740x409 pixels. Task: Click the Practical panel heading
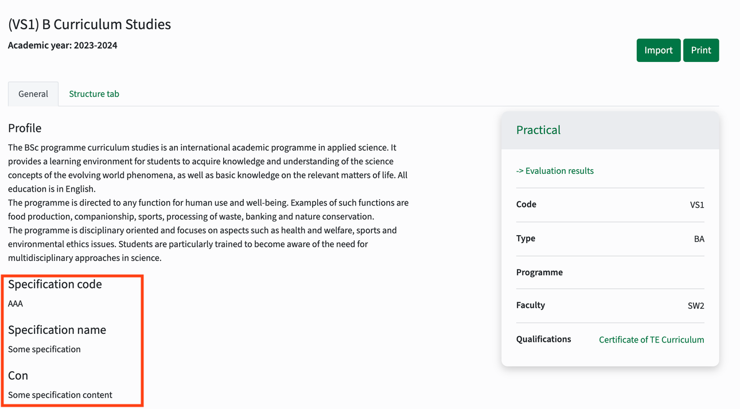[x=538, y=130]
